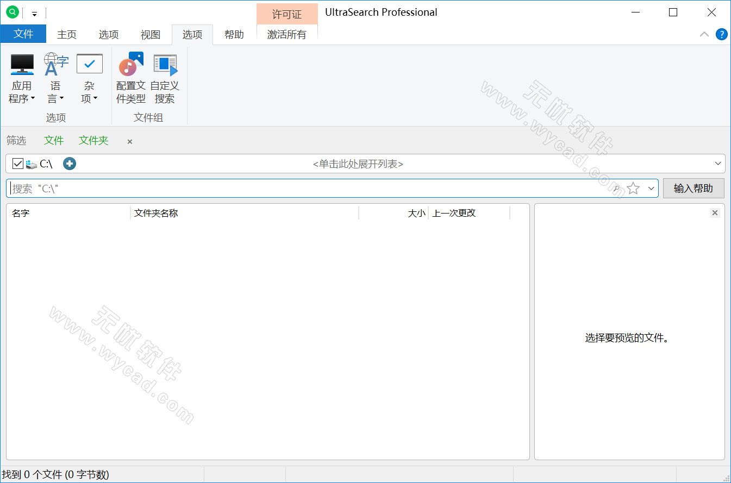731x483 pixels.
Task: Open the 应用程序 settings icon
Action: 22,76
